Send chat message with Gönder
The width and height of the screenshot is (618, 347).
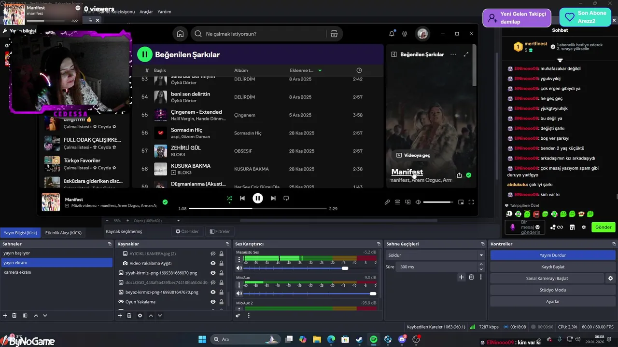click(x=603, y=227)
